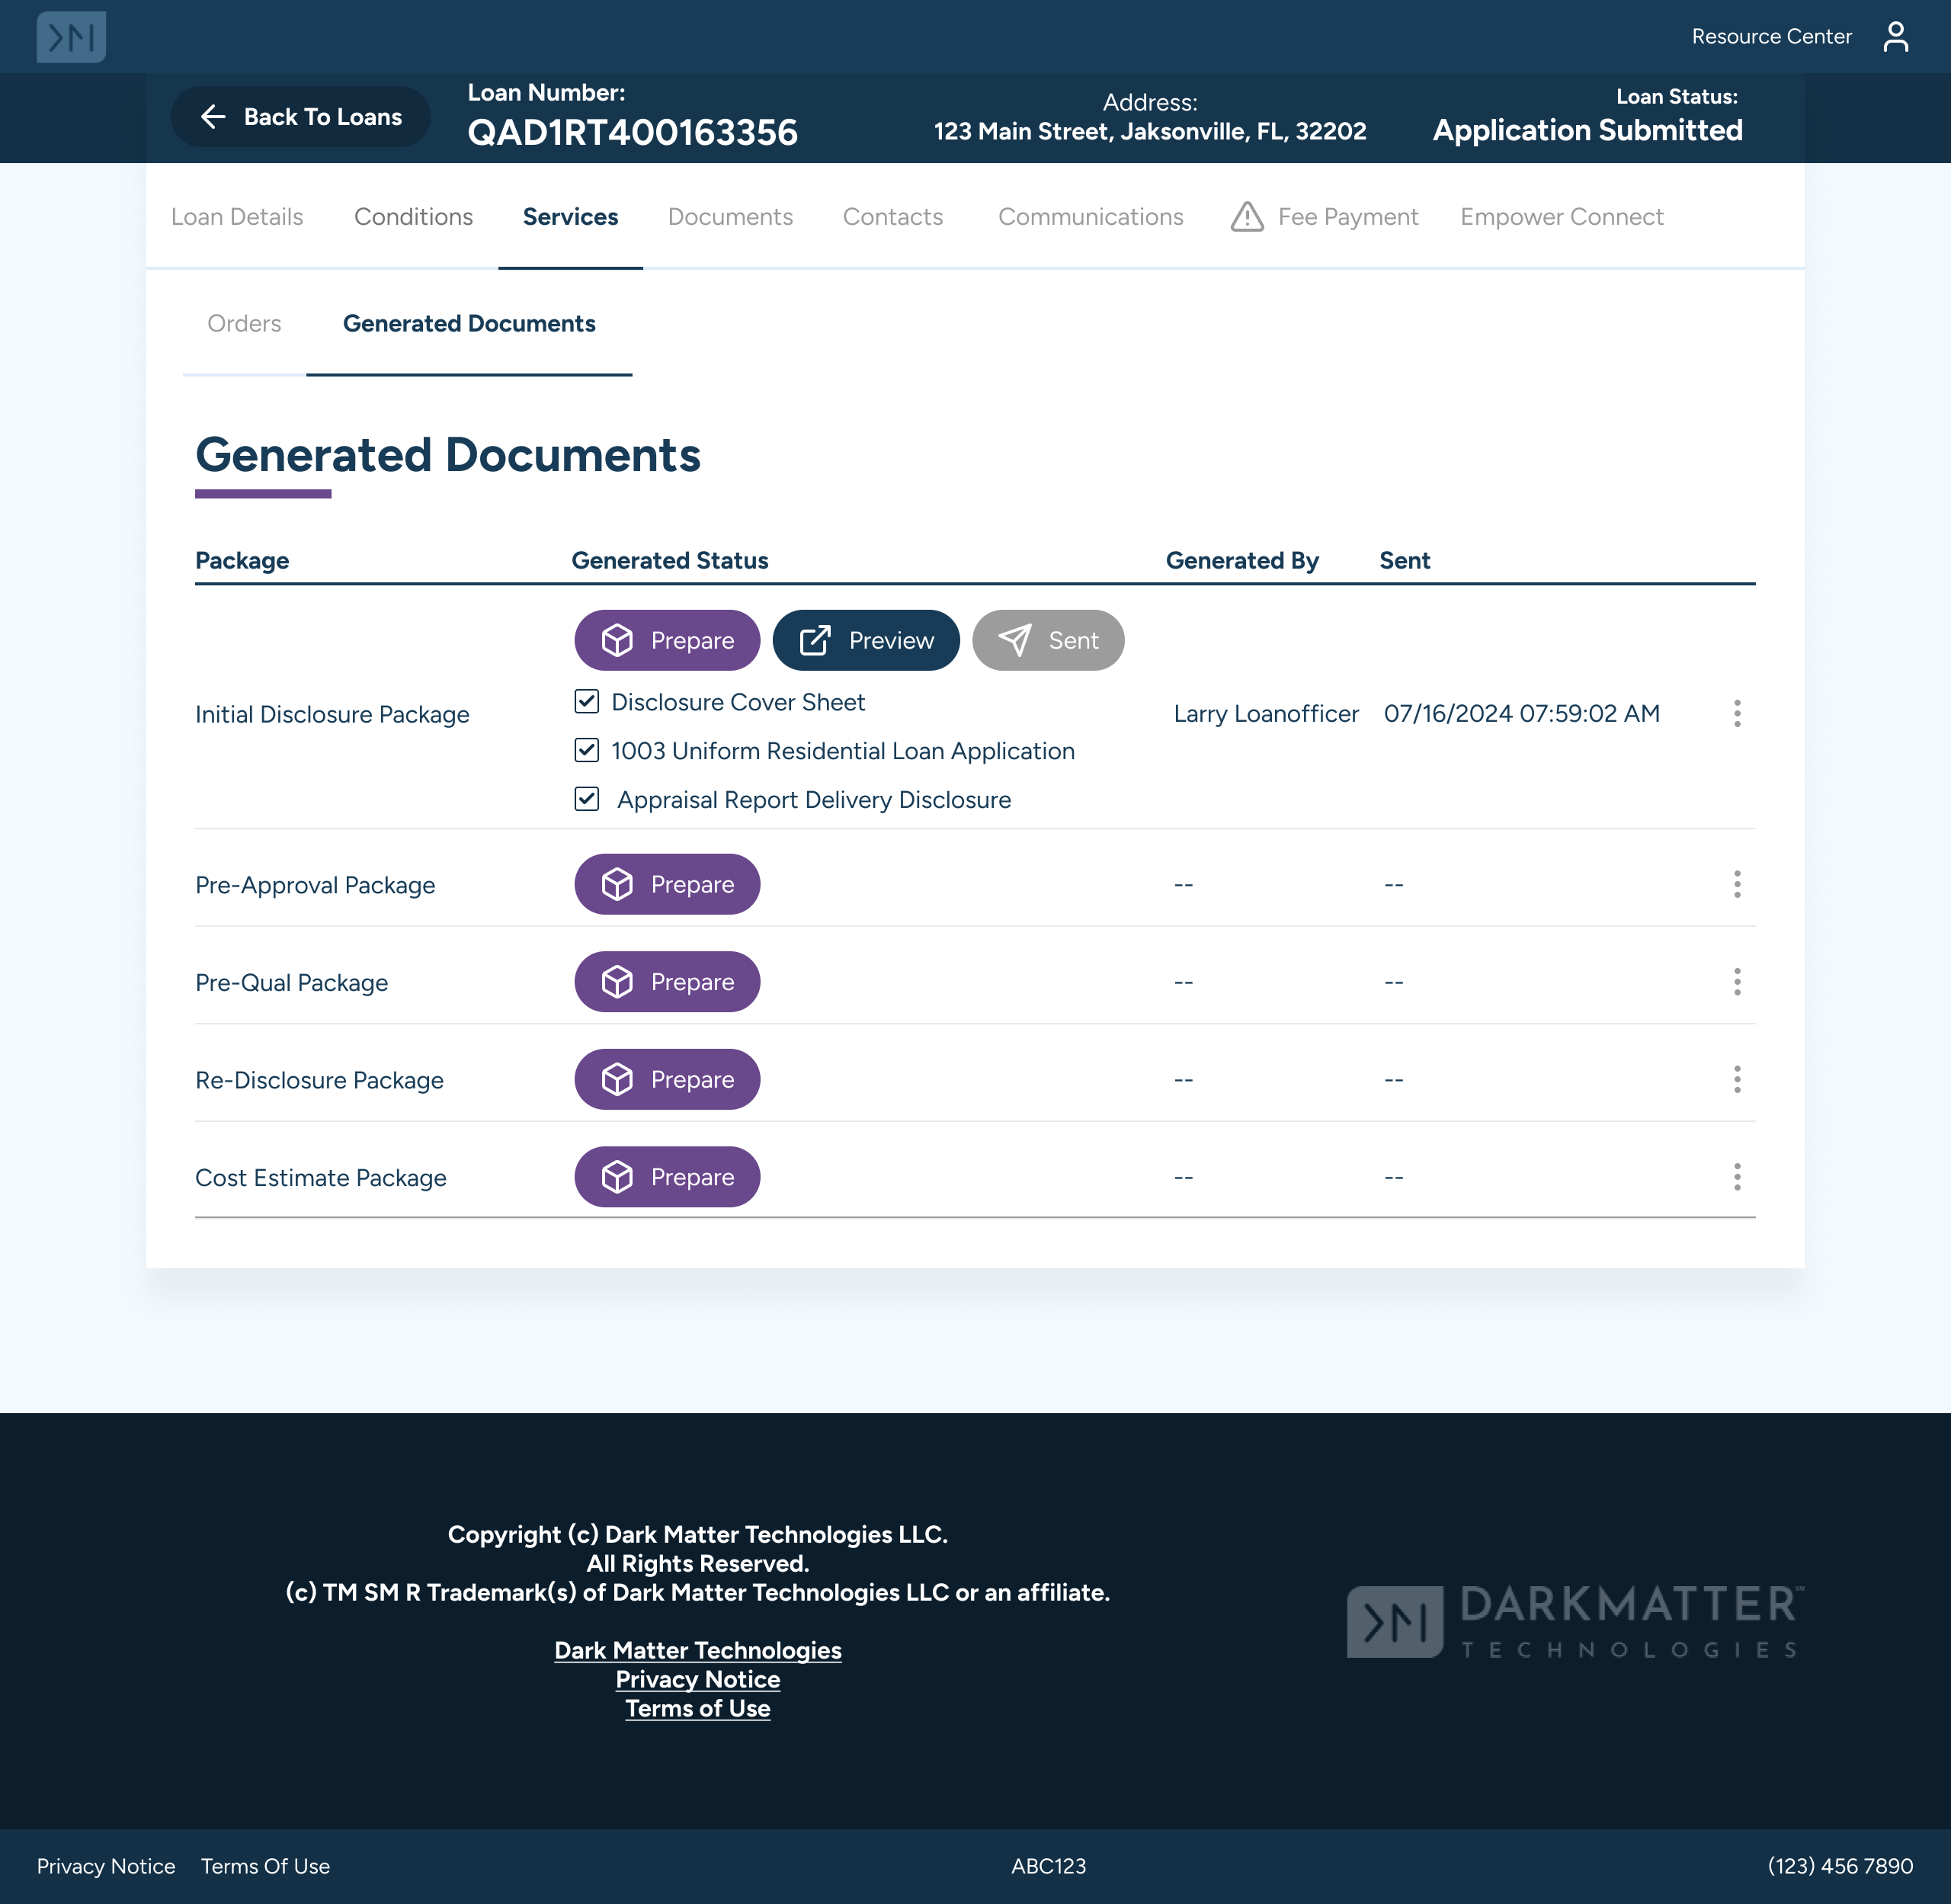Select the Orders sub-tab
Image resolution: width=1951 pixels, height=1904 pixels.
tap(244, 324)
